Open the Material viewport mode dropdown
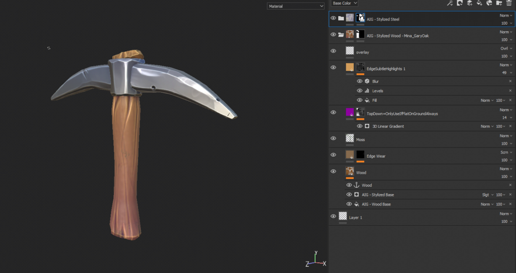The height and width of the screenshot is (273, 516). coord(295,6)
